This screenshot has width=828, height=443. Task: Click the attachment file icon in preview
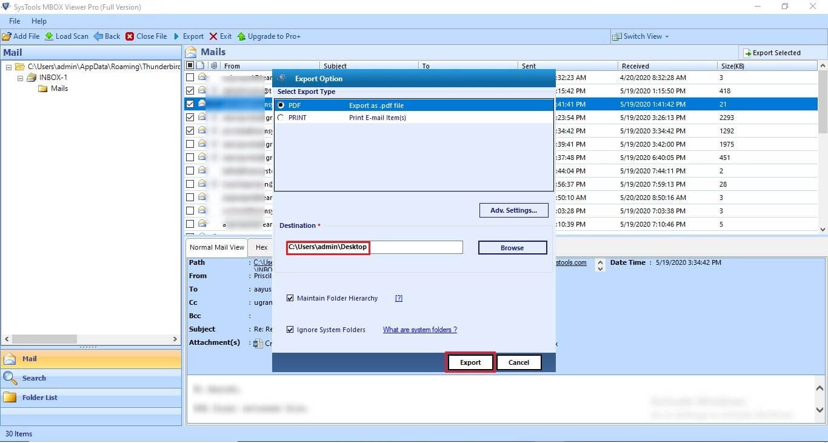pyautogui.click(x=258, y=343)
